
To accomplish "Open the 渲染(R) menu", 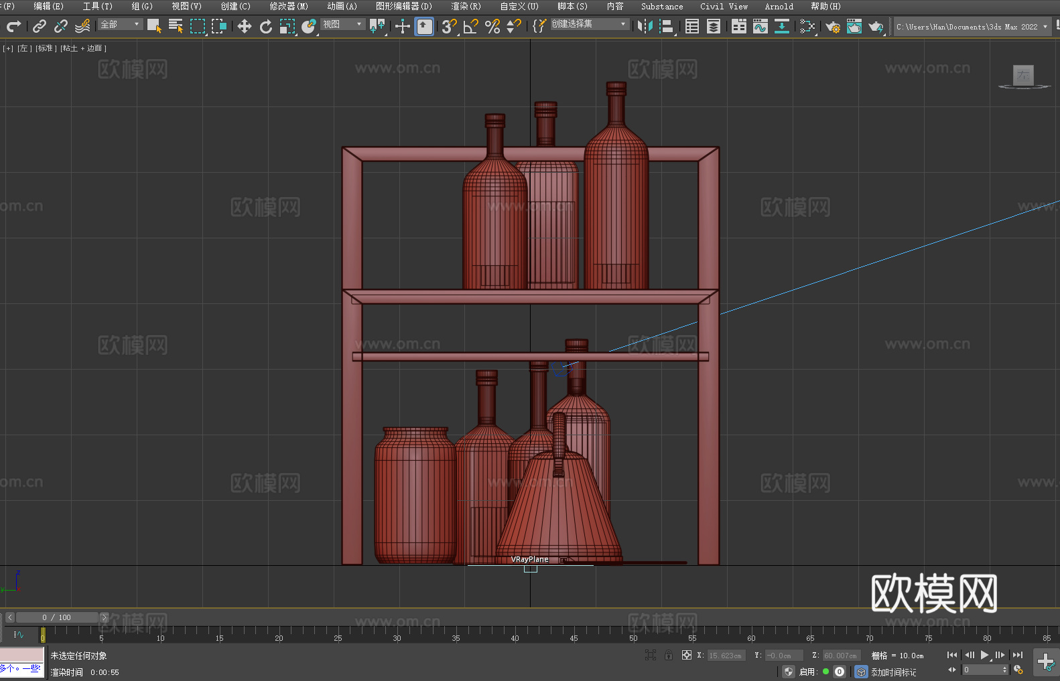I will 466,6.
